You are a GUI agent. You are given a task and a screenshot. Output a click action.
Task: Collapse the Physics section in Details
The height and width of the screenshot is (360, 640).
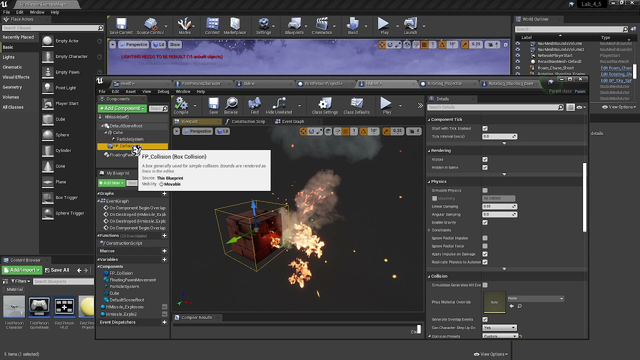[429, 181]
